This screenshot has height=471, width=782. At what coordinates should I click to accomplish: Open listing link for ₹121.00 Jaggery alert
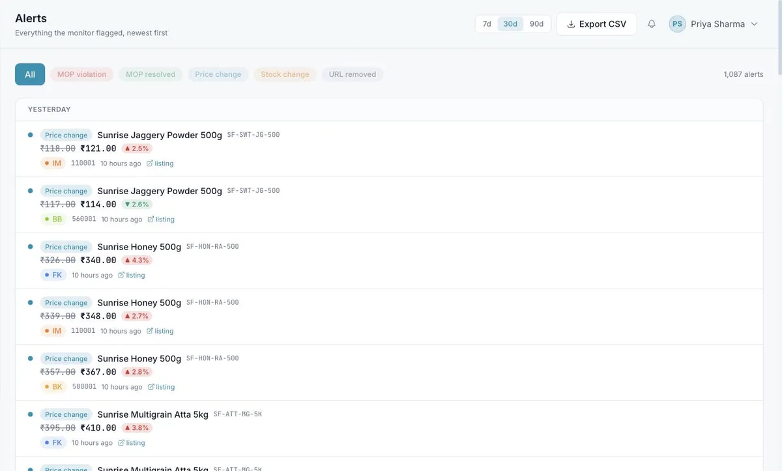click(160, 164)
